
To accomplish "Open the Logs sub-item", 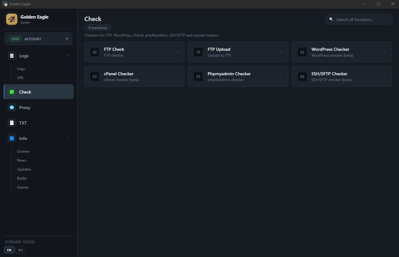I will coord(21,69).
